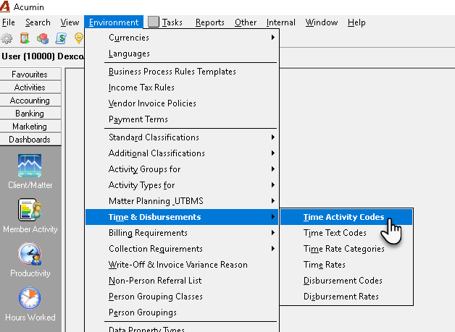
Task: Expand the Billing Requirements submenu arrow
Action: coord(272,233)
